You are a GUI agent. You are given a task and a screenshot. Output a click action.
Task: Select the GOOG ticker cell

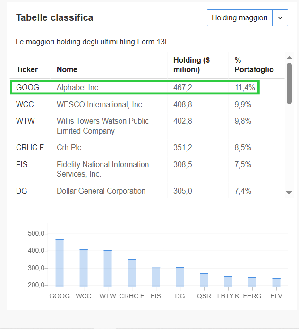coord(28,87)
